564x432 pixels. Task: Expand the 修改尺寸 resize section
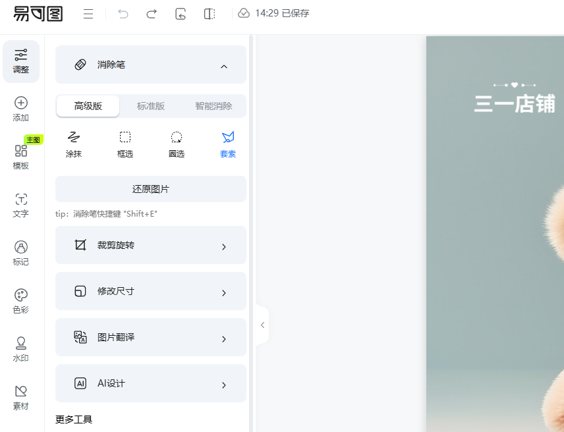(x=151, y=292)
